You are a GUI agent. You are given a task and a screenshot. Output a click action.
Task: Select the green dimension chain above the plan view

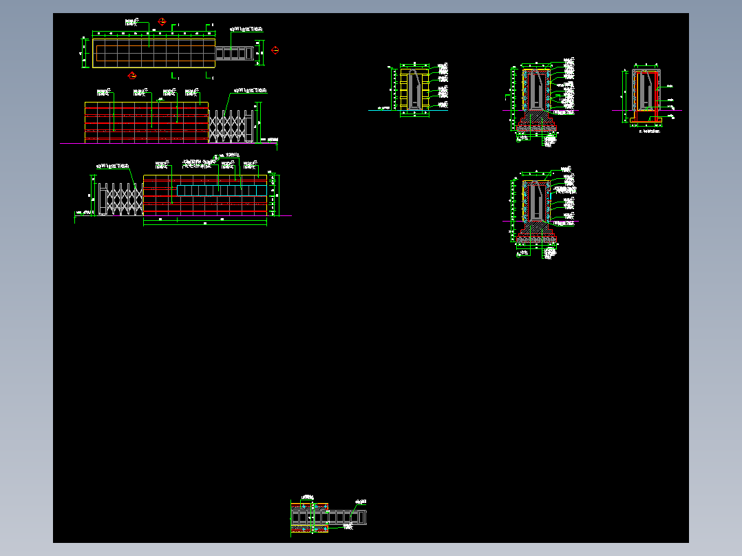(153, 34)
